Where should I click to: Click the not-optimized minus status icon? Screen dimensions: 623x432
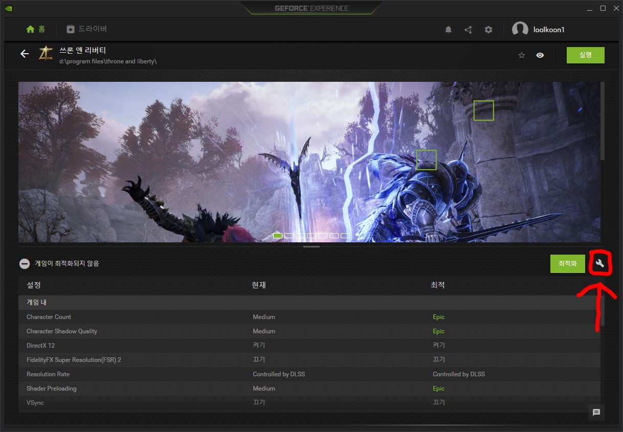(x=24, y=264)
